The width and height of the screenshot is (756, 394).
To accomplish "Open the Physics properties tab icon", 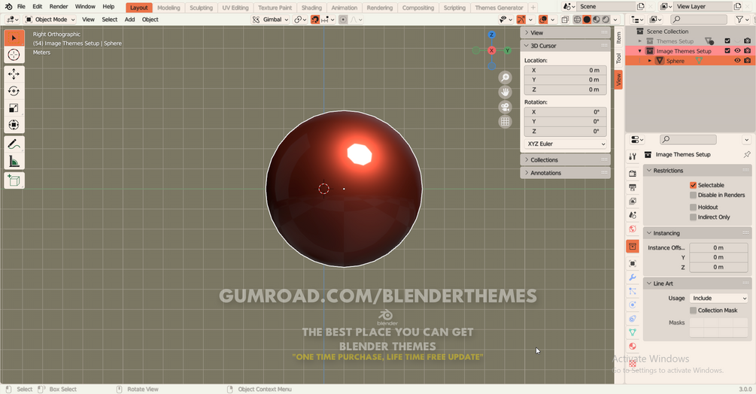I will [633, 305].
